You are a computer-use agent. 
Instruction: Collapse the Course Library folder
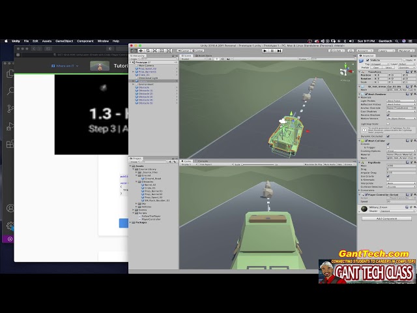coord(134,170)
